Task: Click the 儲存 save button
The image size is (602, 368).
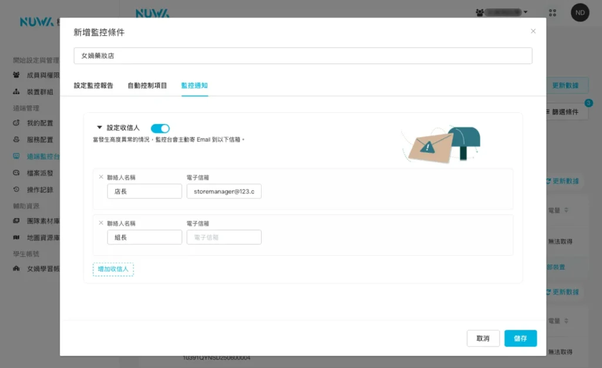Action: 520,338
